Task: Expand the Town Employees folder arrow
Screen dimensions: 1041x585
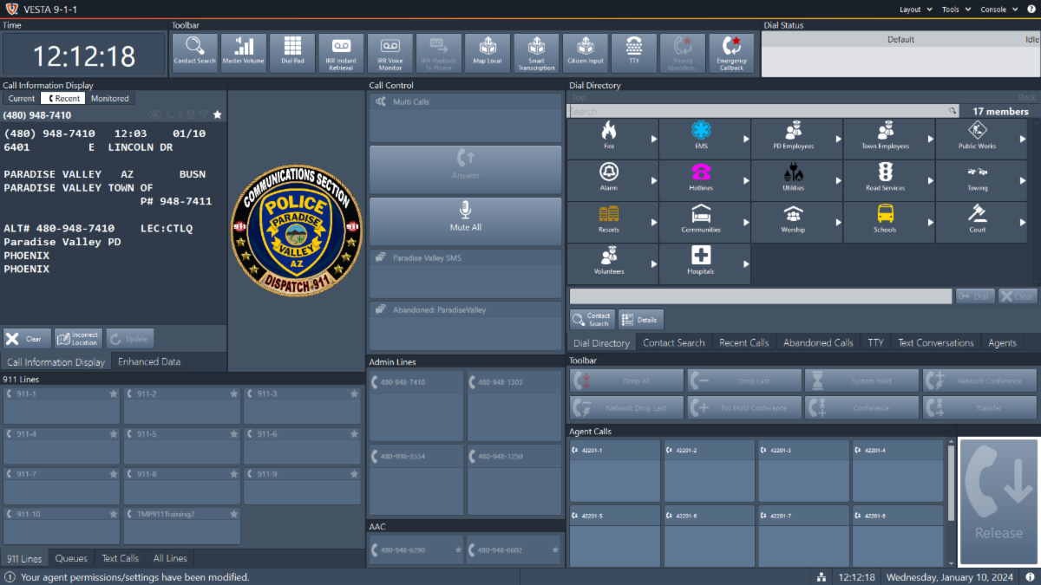Action: coord(930,139)
